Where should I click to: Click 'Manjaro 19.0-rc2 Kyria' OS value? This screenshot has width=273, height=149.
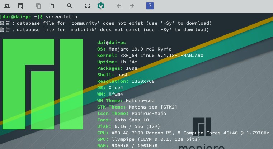tap(140, 49)
